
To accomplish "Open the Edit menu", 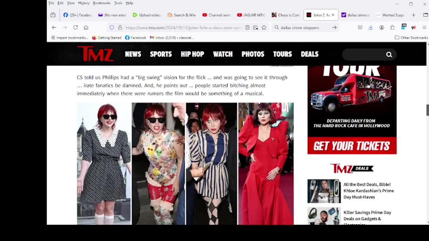I will pyautogui.click(x=60, y=3).
